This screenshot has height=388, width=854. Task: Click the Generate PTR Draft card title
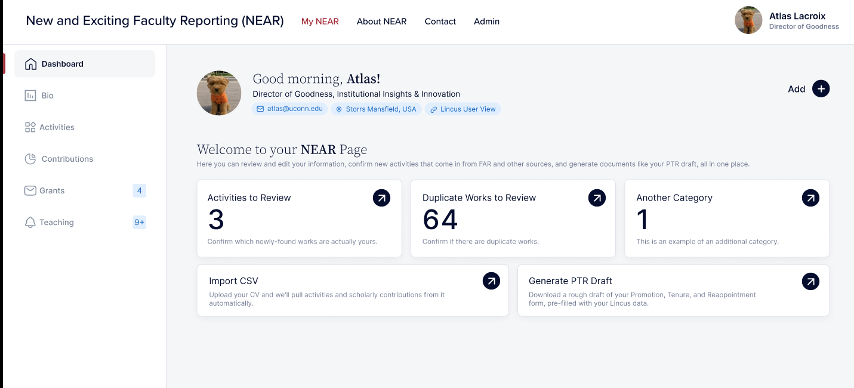click(x=571, y=281)
